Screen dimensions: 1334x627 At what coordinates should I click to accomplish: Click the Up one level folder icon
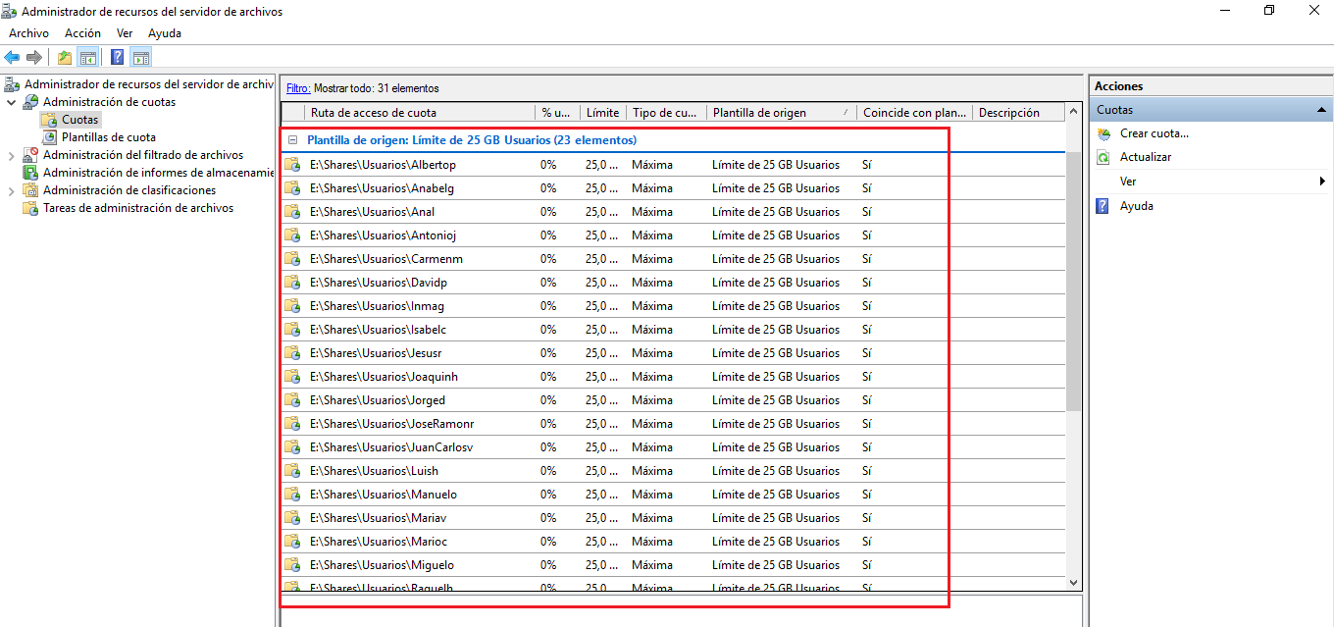point(65,57)
